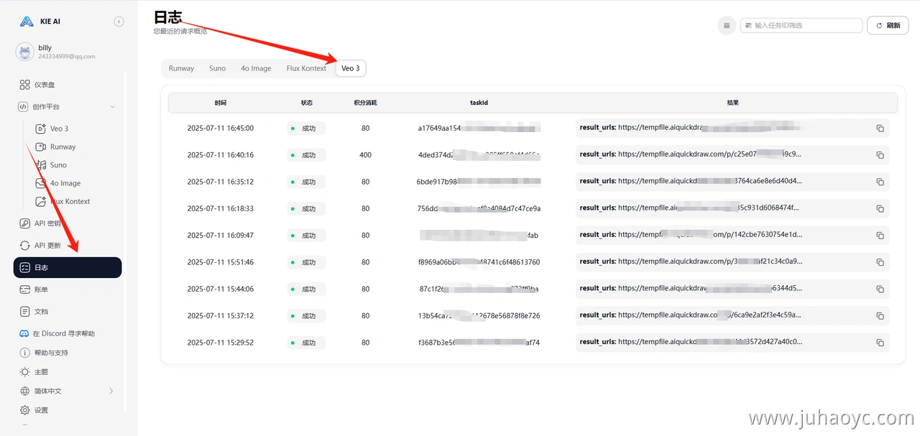The image size is (920, 436).
Task: Click the 时间 column header
Action: pyautogui.click(x=220, y=103)
